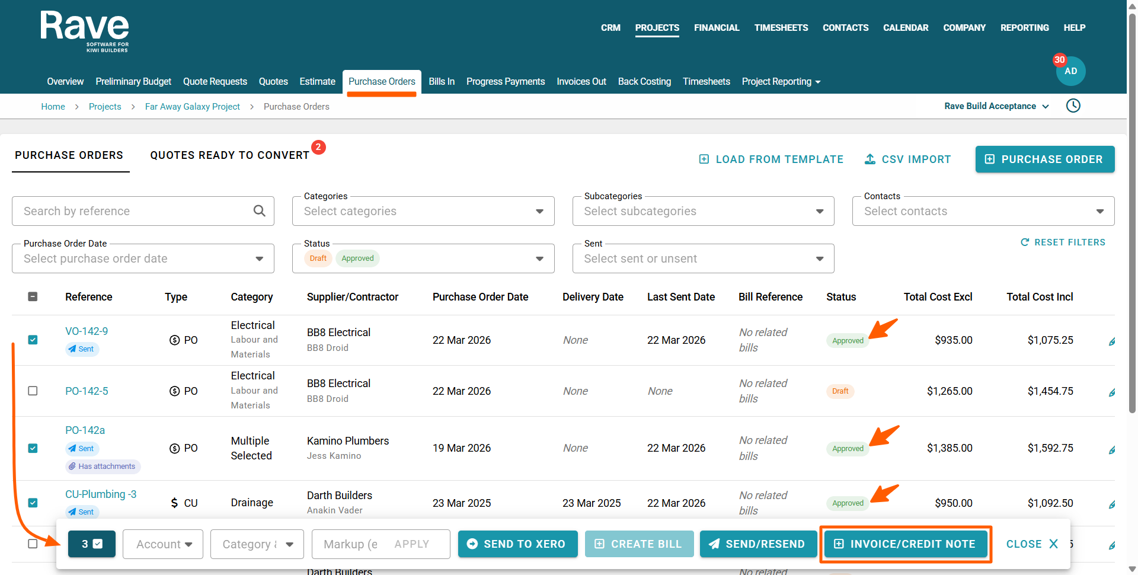Click the Has attachments paperclip badge

click(103, 467)
